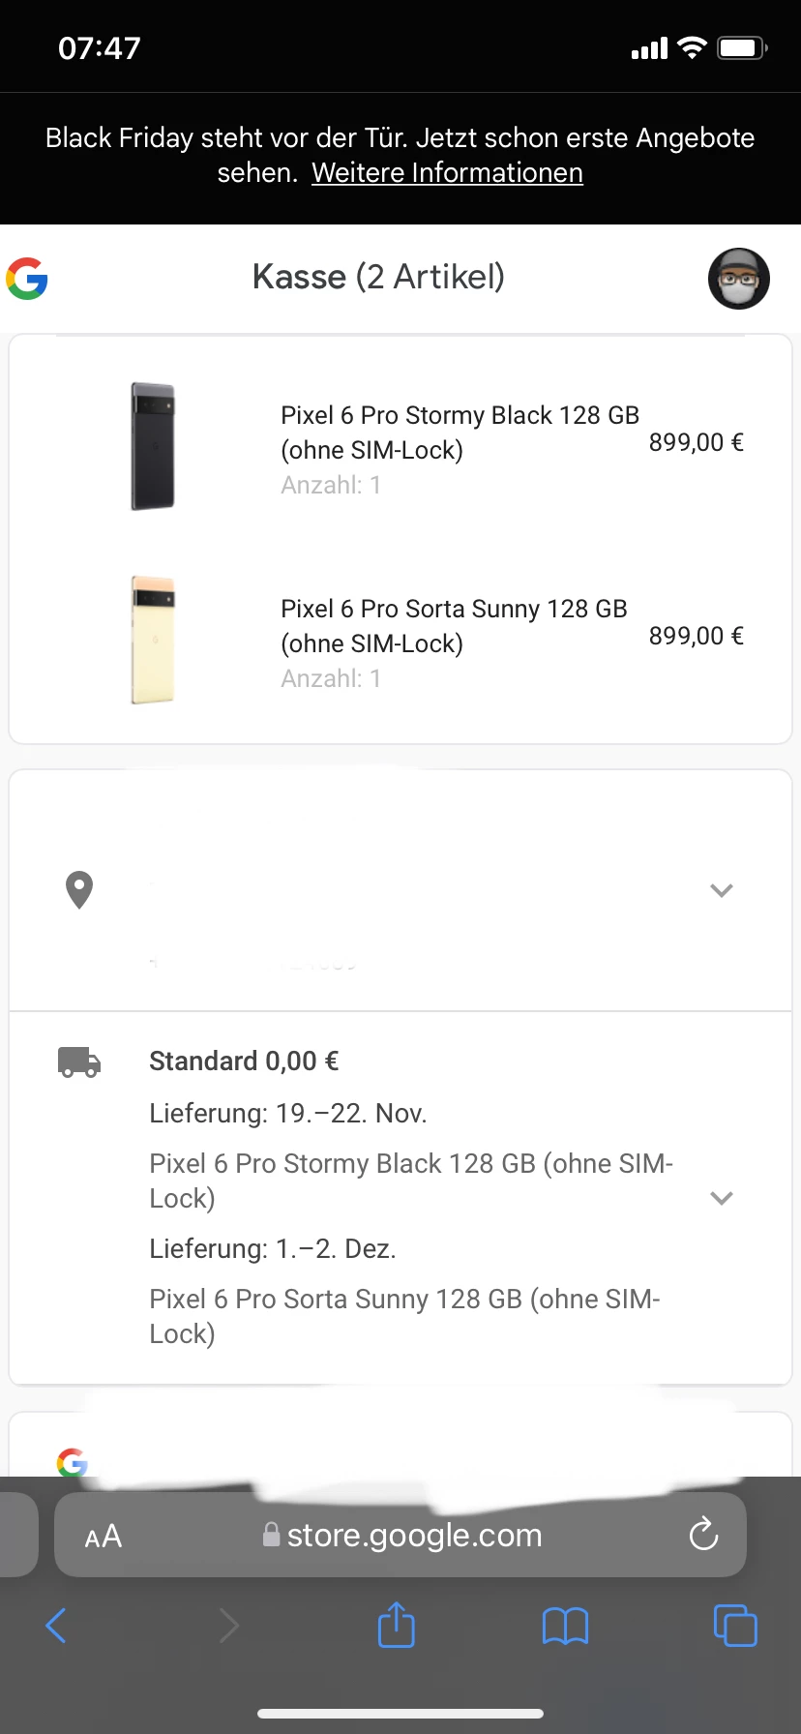This screenshot has height=1734, width=801.
Task: Open the account profile avatar
Action: 739,279
